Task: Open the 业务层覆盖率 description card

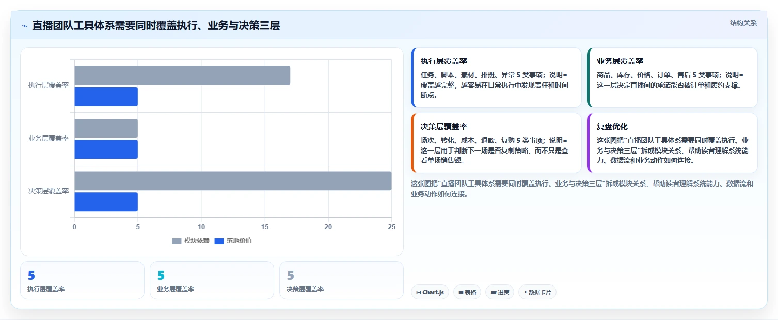Action: (672, 78)
